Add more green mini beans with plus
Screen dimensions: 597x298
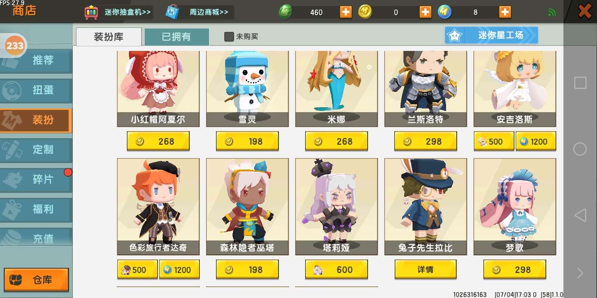[346, 12]
